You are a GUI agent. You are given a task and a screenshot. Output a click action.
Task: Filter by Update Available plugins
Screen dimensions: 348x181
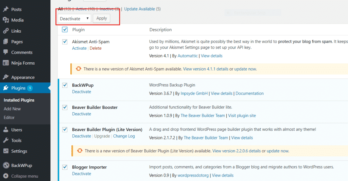coord(140,9)
